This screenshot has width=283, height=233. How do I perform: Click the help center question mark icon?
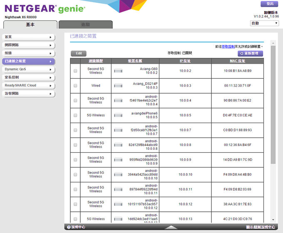[69, 227]
